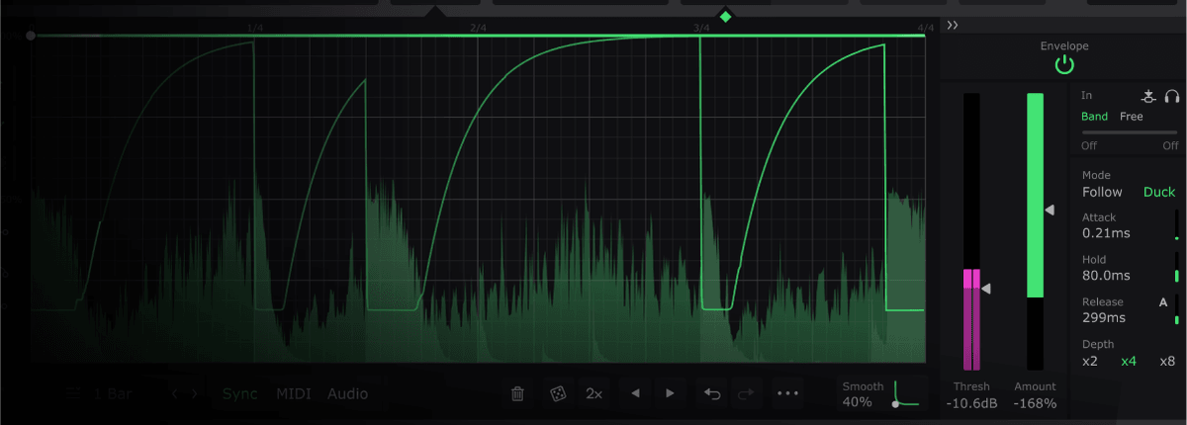Click the Amount slider handle arrow
The height and width of the screenshot is (425, 1187).
pos(1050,211)
